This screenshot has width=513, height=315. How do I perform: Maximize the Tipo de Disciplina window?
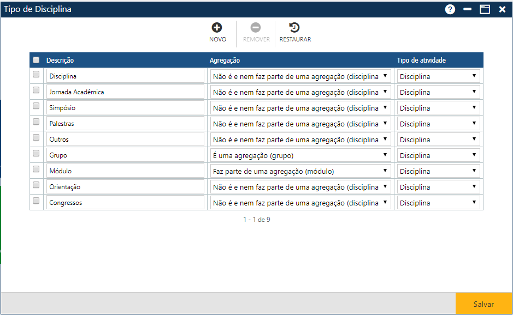[485, 9]
